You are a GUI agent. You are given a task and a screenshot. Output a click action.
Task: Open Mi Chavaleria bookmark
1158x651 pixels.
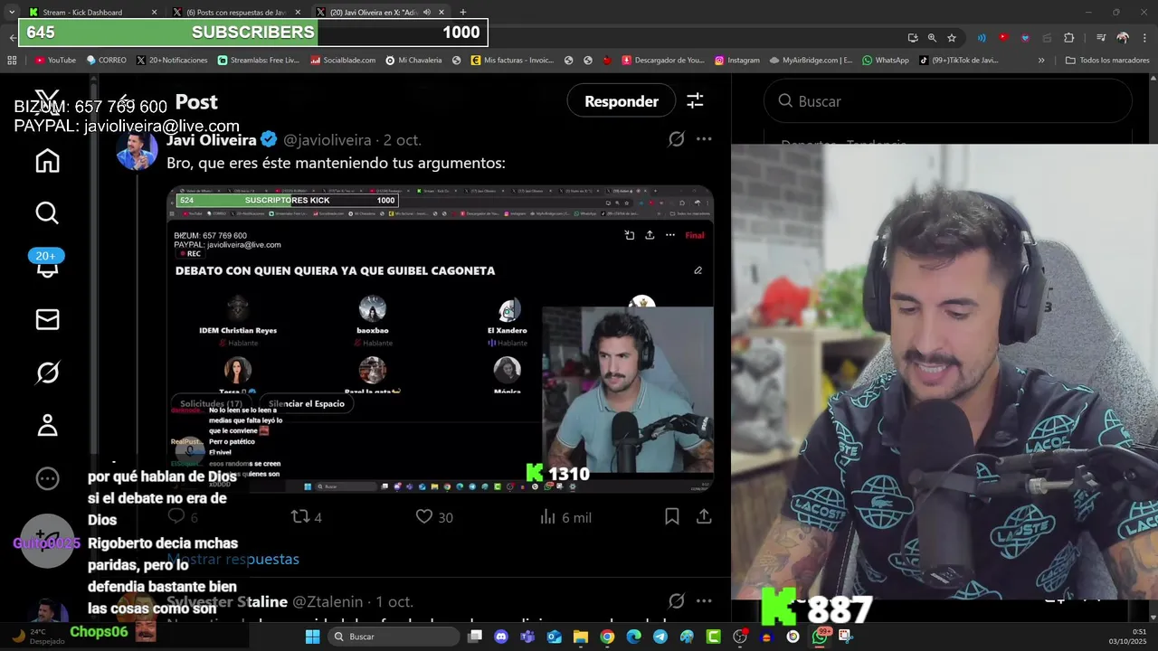413,61
